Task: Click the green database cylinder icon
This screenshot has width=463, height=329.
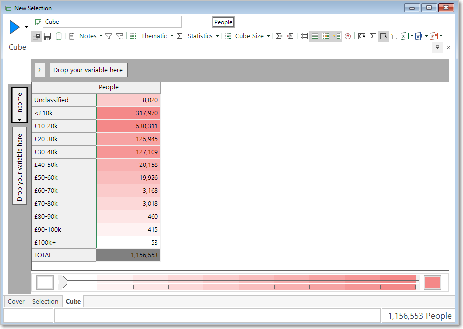Action: [x=59, y=36]
